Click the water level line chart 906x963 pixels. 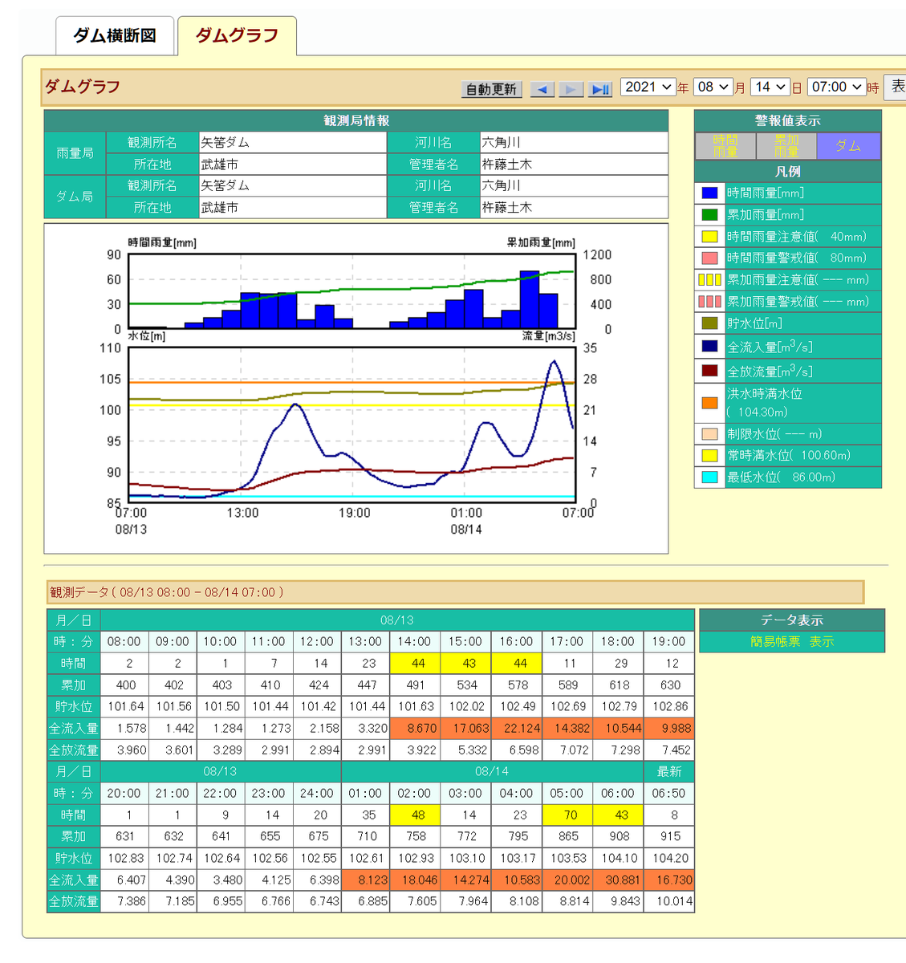(352, 425)
